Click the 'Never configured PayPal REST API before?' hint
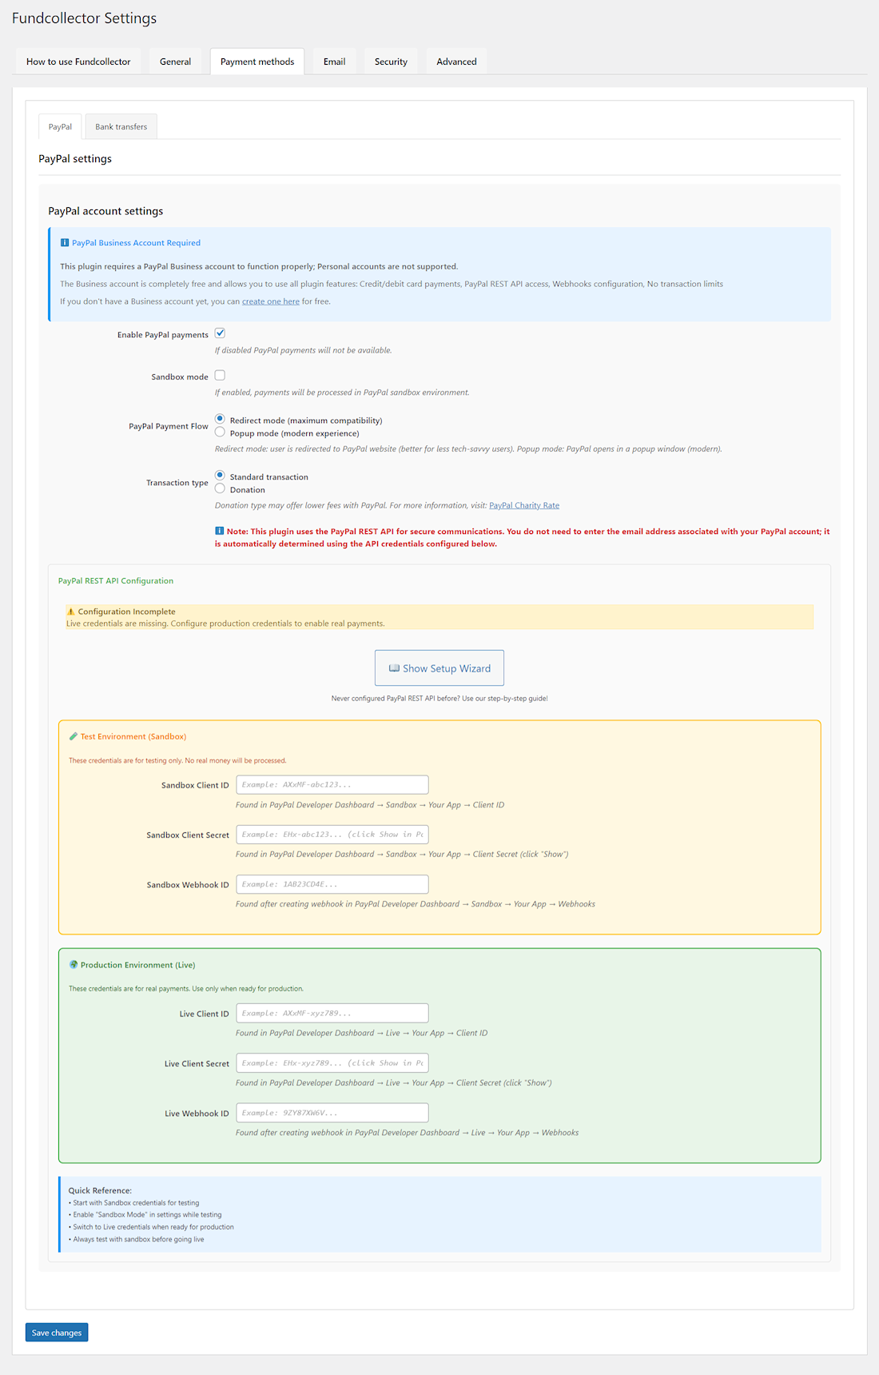Viewport: 879px width, 1375px height. click(439, 699)
